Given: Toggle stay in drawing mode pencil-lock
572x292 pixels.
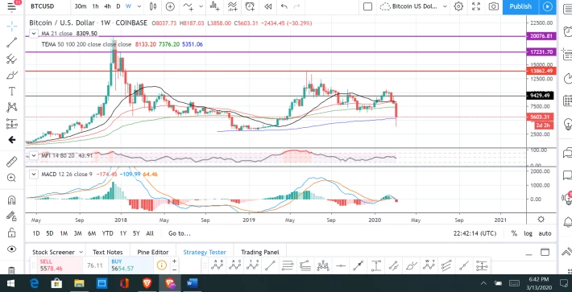Looking at the screenshot, I should pyautogui.click(x=11, y=216).
